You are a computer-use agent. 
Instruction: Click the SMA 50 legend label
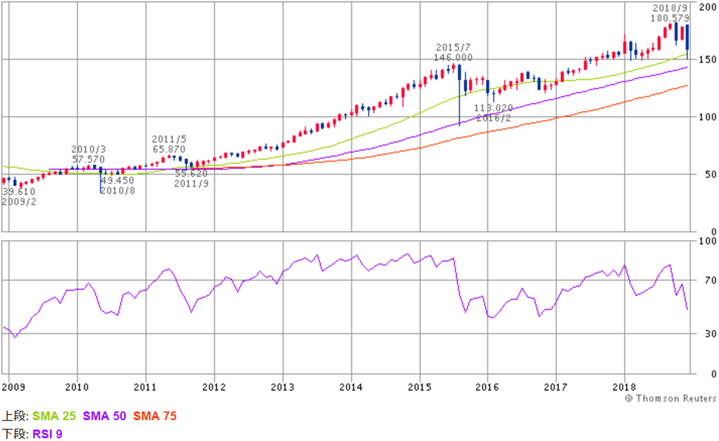[104, 416]
